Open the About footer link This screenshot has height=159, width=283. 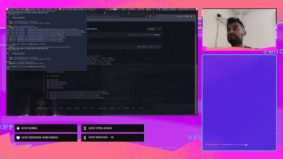tap(141, 108)
